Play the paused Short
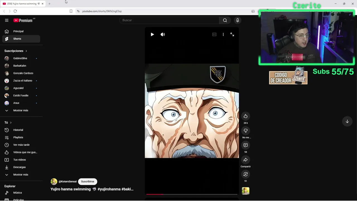This screenshot has height=201, width=357. point(152,34)
